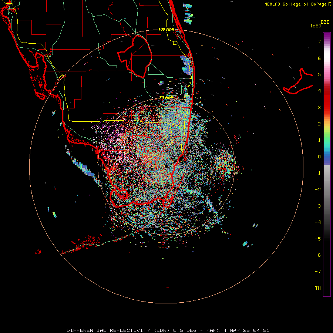Click the -3 value on the color scale
Viewport: 333px width, 333px height.
click(318, 206)
